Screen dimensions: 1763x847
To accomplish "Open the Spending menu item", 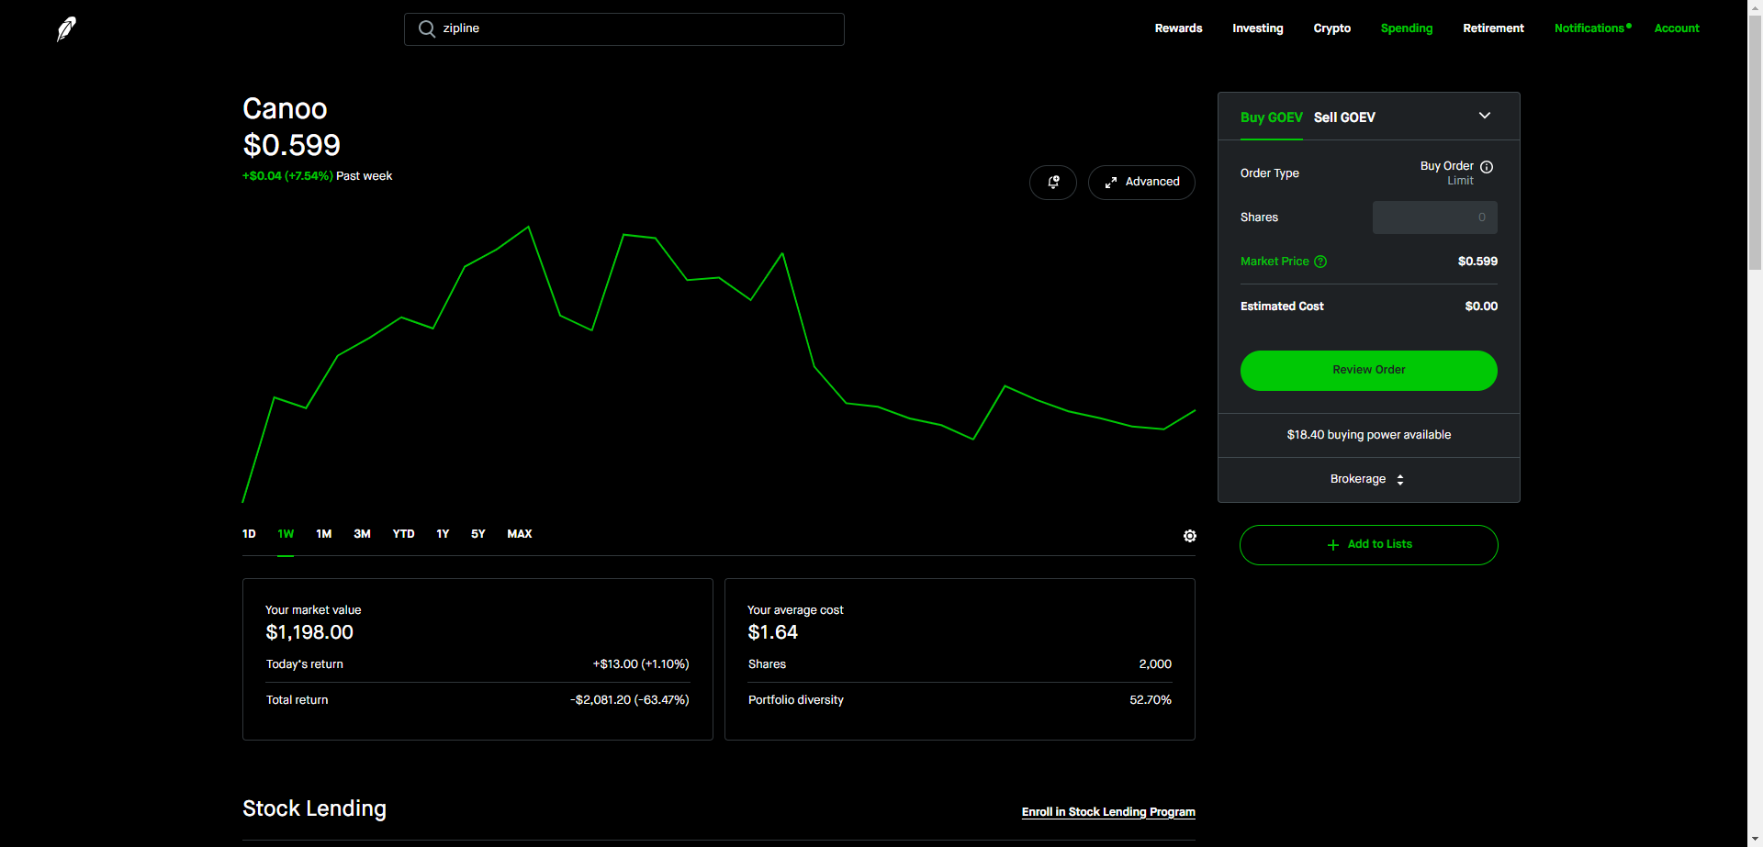I will pyautogui.click(x=1406, y=28).
